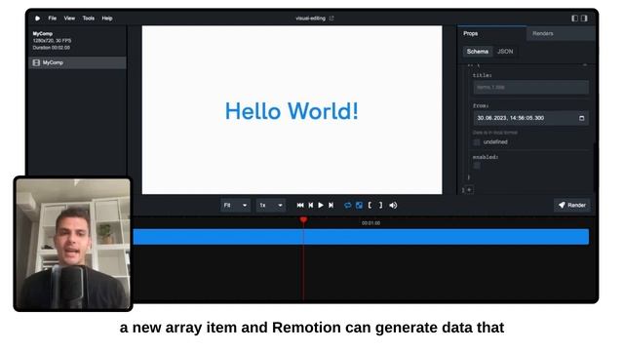
Task: Open the Tools menu
Action: pyautogui.click(x=89, y=19)
